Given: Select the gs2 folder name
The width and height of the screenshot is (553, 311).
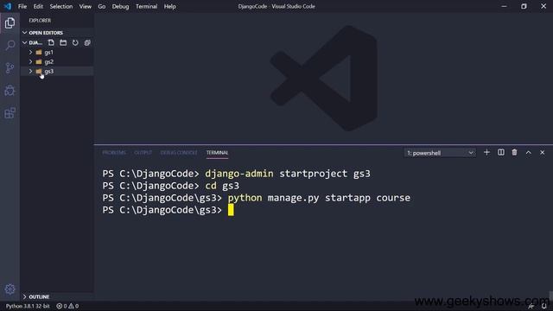Looking at the screenshot, I should pyautogui.click(x=49, y=61).
